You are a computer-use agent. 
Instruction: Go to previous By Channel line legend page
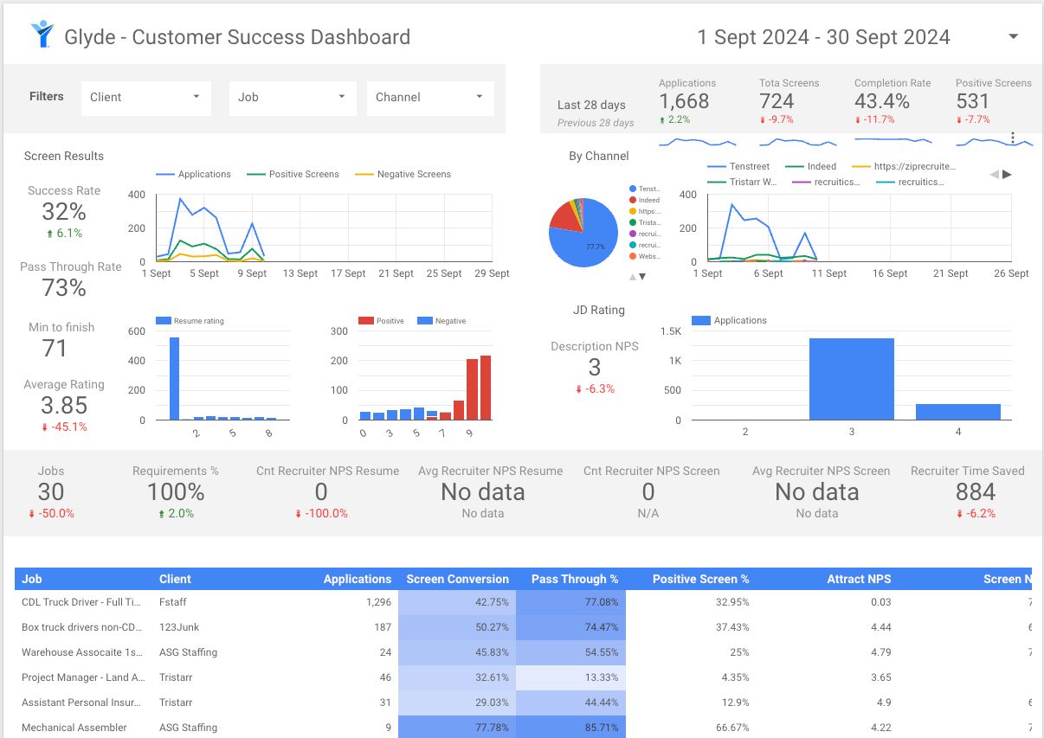pos(994,174)
